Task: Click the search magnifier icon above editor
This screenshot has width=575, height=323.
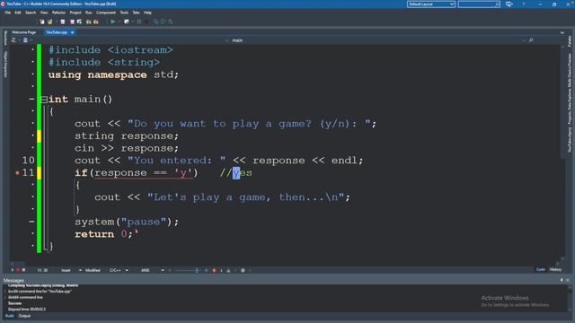Action: pos(531,40)
